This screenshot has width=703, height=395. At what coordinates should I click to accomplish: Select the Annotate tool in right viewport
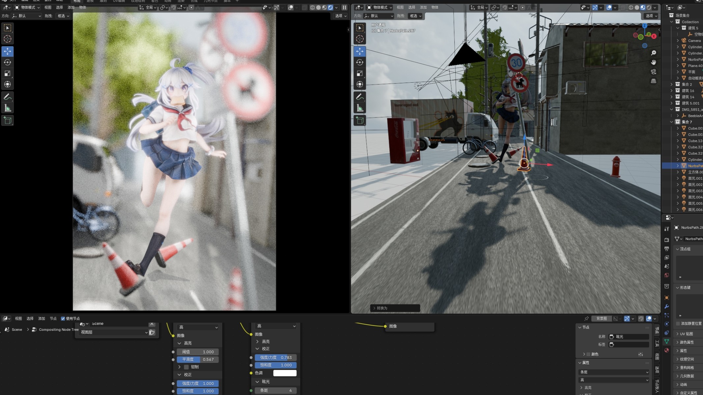click(x=360, y=97)
